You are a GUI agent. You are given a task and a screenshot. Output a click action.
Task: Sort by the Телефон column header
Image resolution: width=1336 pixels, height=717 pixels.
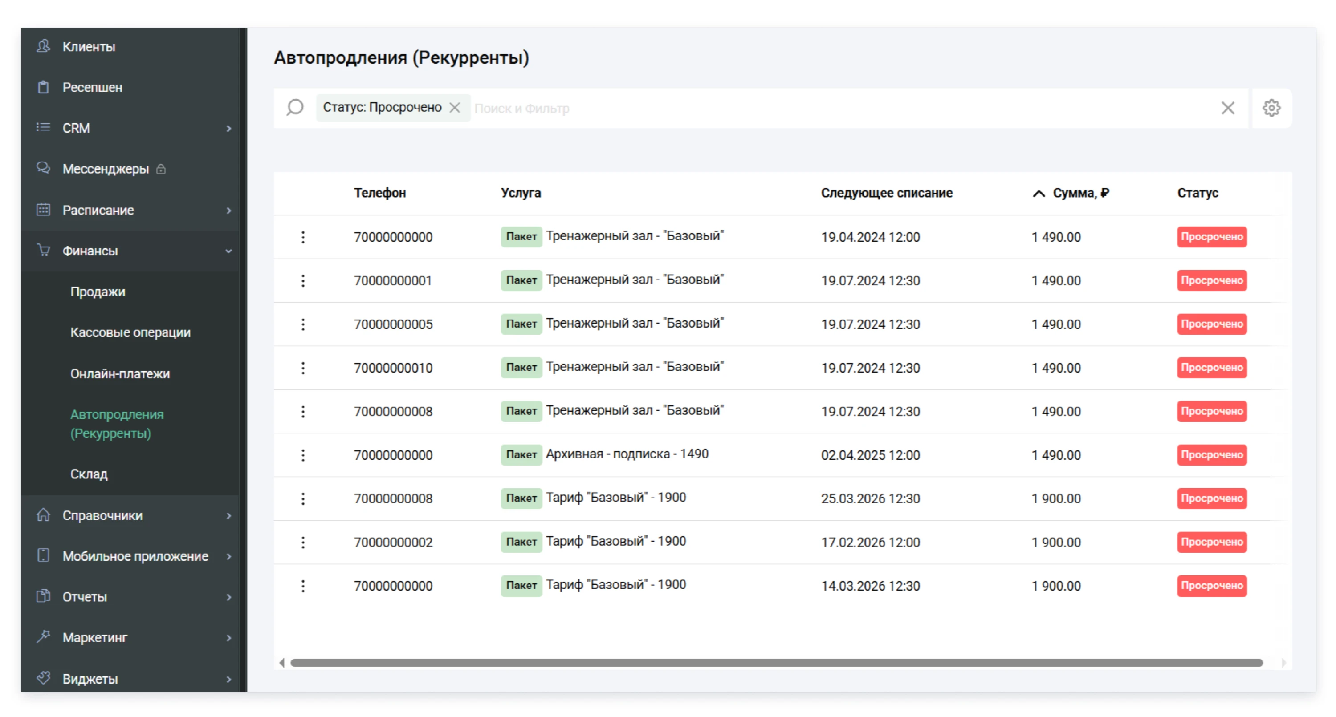click(x=379, y=193)
